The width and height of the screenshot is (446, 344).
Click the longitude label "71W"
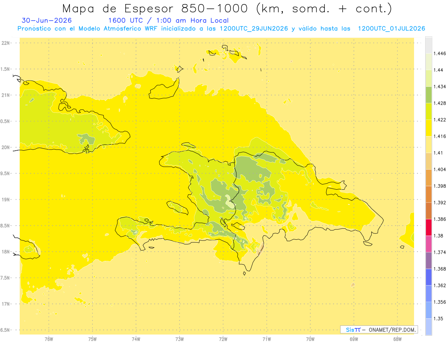pyautogui.click(x=267, y=339)
